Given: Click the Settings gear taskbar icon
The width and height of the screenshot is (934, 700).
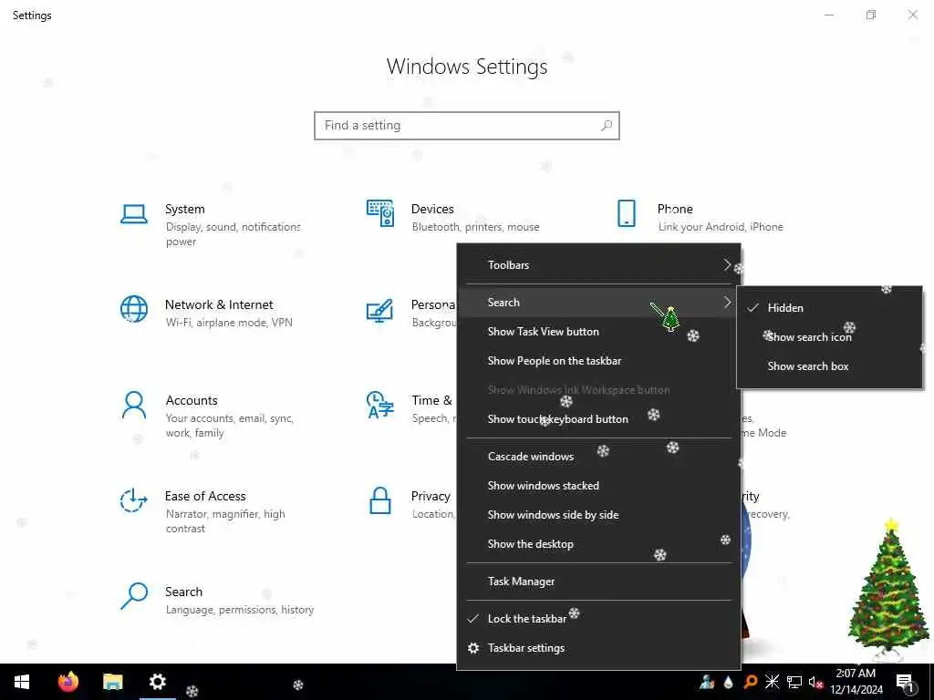Looking at the screenshot, I should coord(157,682).
